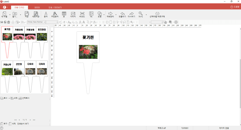
Task: Click the question mark icon in status bar
Action: [1, 128]
